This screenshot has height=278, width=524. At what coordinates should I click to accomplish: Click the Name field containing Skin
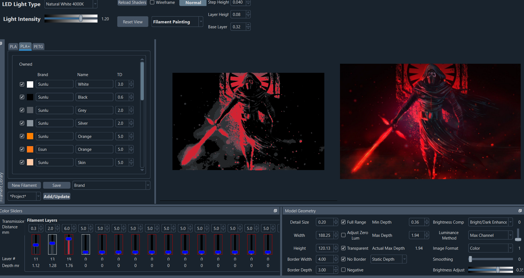click(94, 162)
